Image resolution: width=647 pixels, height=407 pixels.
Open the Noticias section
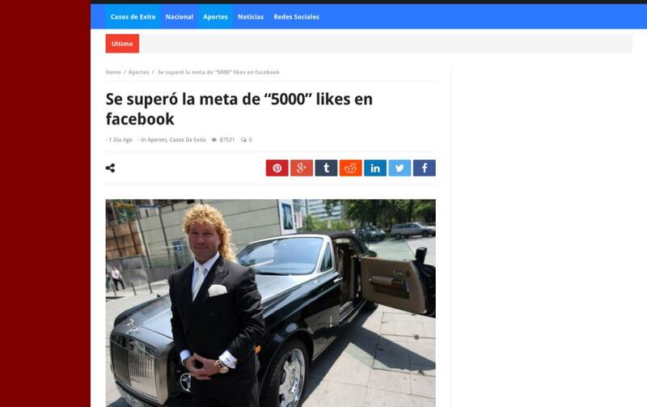pos(251,17)
